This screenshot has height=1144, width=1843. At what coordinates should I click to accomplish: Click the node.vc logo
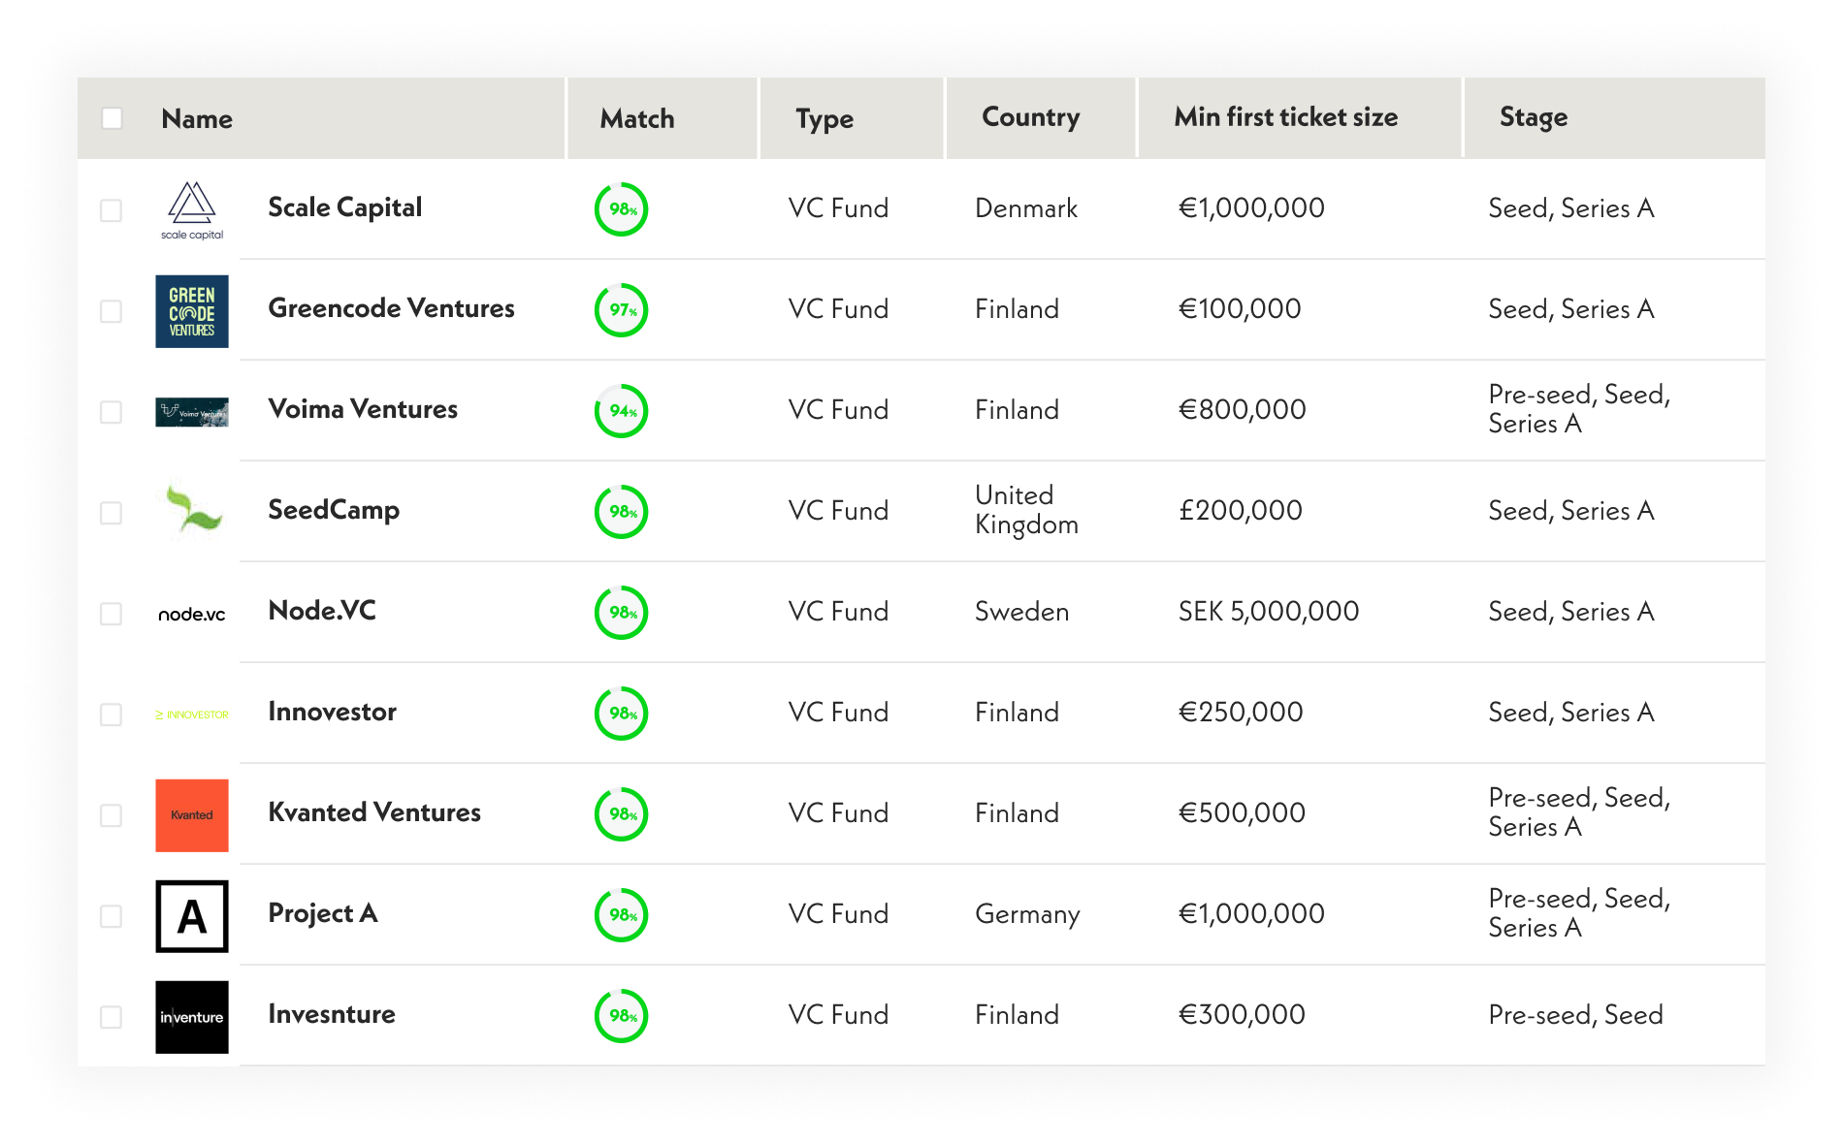pos(192,614)
